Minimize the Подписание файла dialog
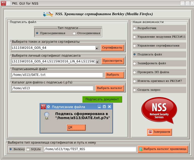Viewport: 194px width, 160px height. [99, 107]
